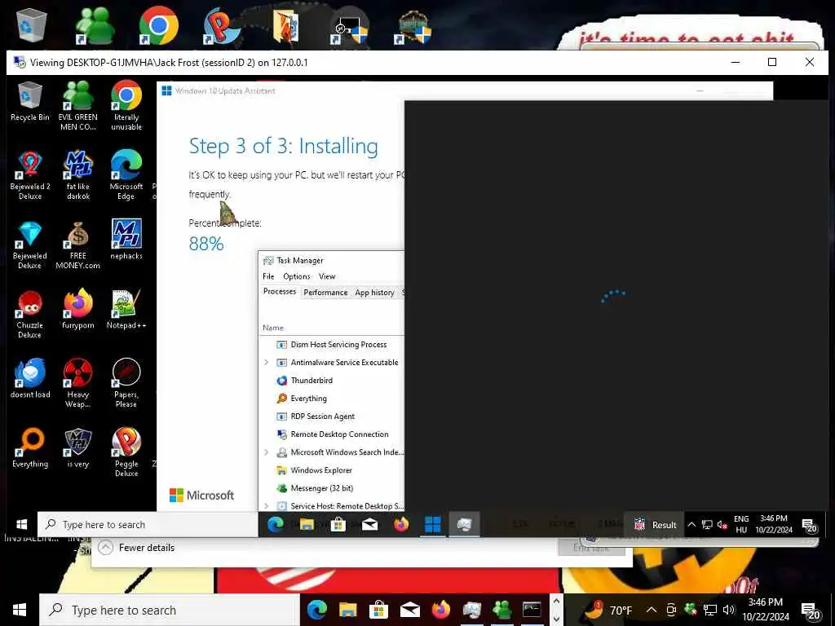The width and height of the screenshot is (835, 626).
Task: Sort processes by the Name column
Action: point(273,328)
